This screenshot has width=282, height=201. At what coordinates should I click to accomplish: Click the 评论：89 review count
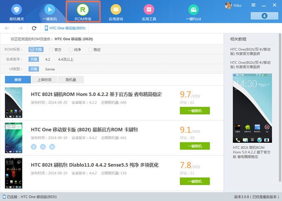[x=187, y=138]
